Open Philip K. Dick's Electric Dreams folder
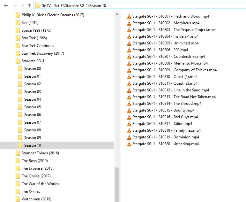246x202 pixels. click(50, 15)
